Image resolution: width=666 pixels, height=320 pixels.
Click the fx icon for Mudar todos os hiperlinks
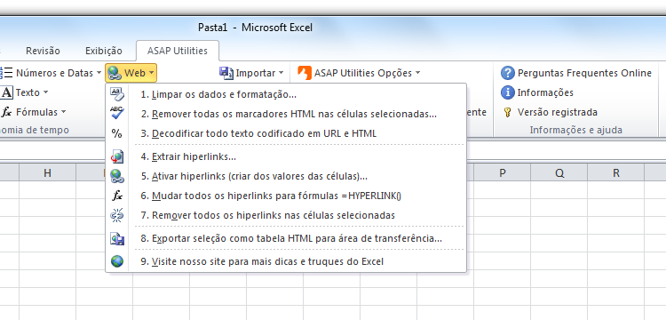coord(117,196)
